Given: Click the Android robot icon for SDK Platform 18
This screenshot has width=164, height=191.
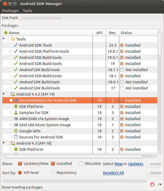Looking at the screenshot, I should coord(16,149).
